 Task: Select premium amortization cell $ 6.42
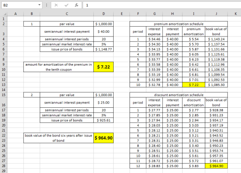(194, 64)
